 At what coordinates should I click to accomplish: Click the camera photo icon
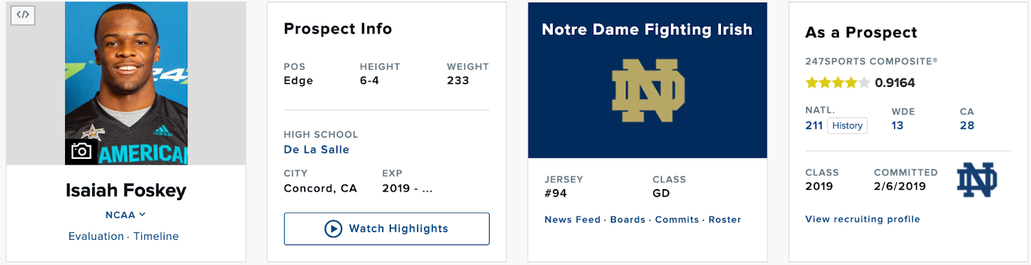click(81, 151)
